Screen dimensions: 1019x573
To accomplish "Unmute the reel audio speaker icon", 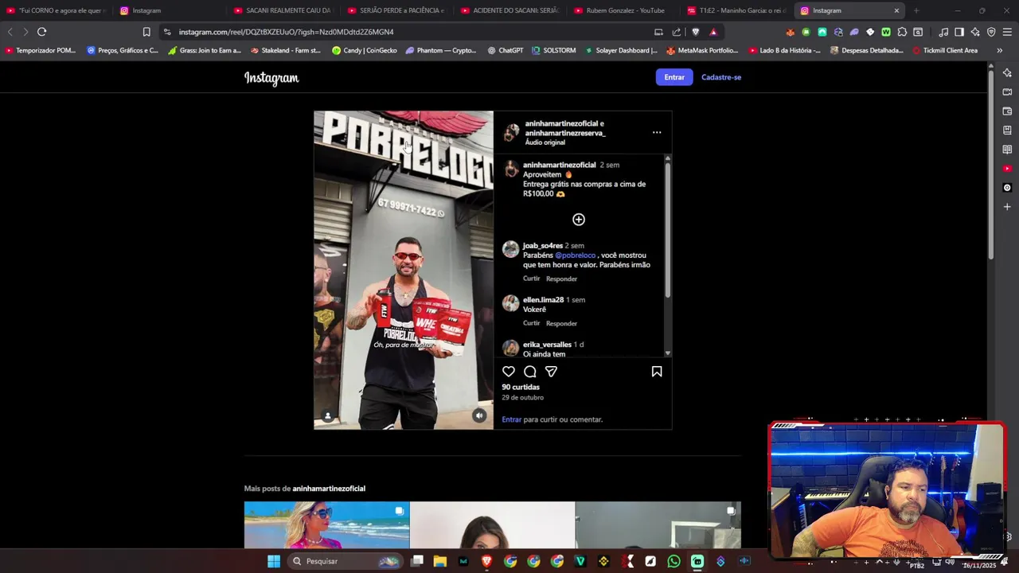I will coord(479,415).
